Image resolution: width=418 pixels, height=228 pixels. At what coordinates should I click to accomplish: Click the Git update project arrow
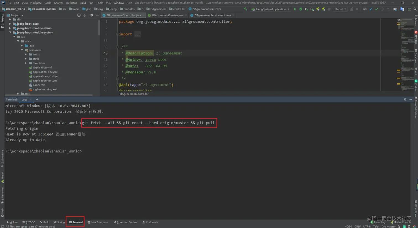(x=371, y=9)
